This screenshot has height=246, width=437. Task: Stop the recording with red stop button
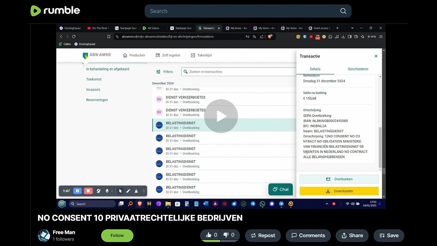point(88,191)
